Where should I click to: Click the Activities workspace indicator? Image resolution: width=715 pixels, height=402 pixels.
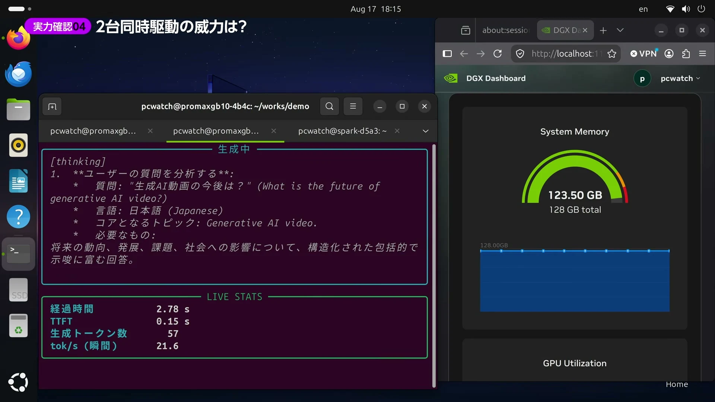20,9
